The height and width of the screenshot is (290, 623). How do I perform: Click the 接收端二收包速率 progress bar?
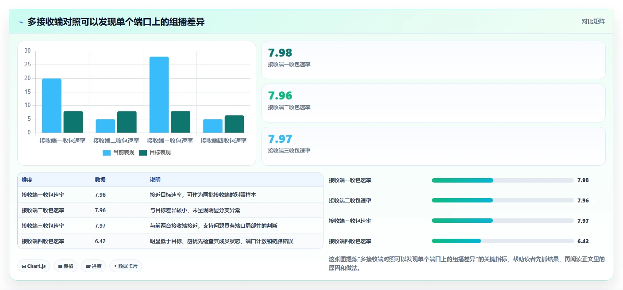click(503, 201)
